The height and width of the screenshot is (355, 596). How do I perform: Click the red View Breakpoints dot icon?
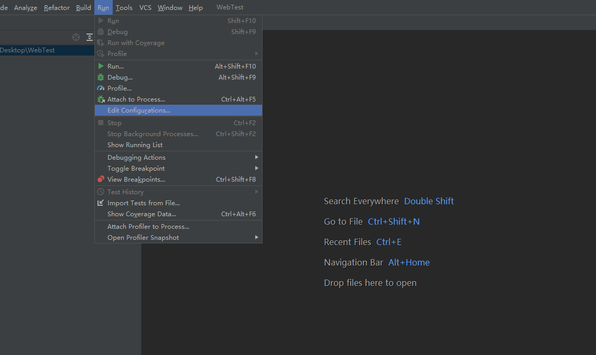[x=101, y=179]
